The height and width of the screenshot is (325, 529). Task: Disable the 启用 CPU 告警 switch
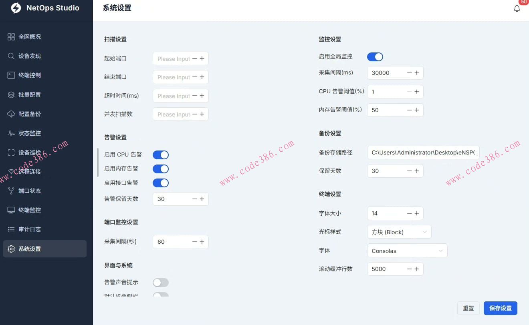160,154
